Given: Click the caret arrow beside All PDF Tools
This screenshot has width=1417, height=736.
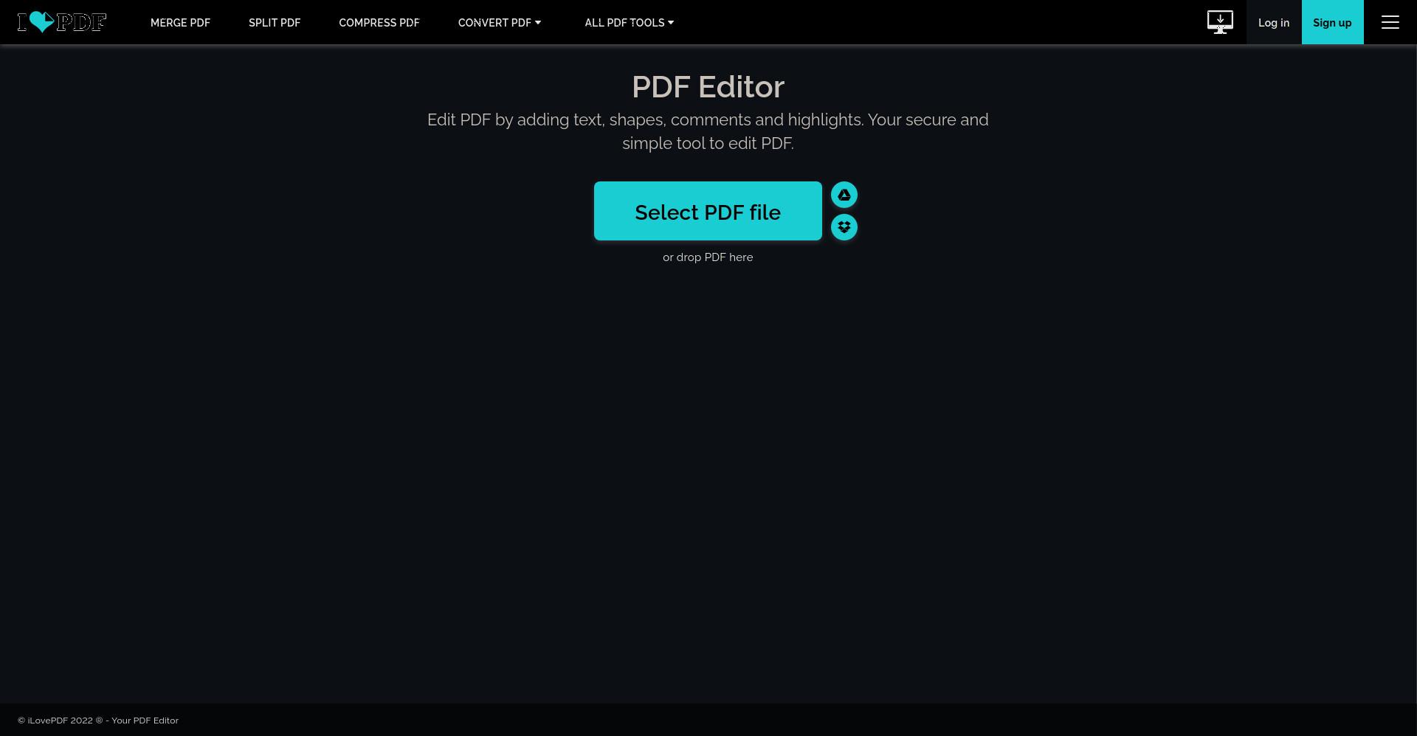Looking at the screenshot, I should coord(671,23).
